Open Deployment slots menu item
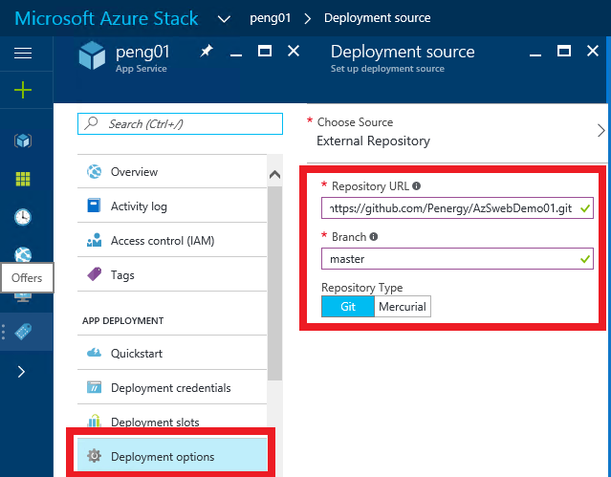The image size is (611, 477). click(x=172, y=422)
